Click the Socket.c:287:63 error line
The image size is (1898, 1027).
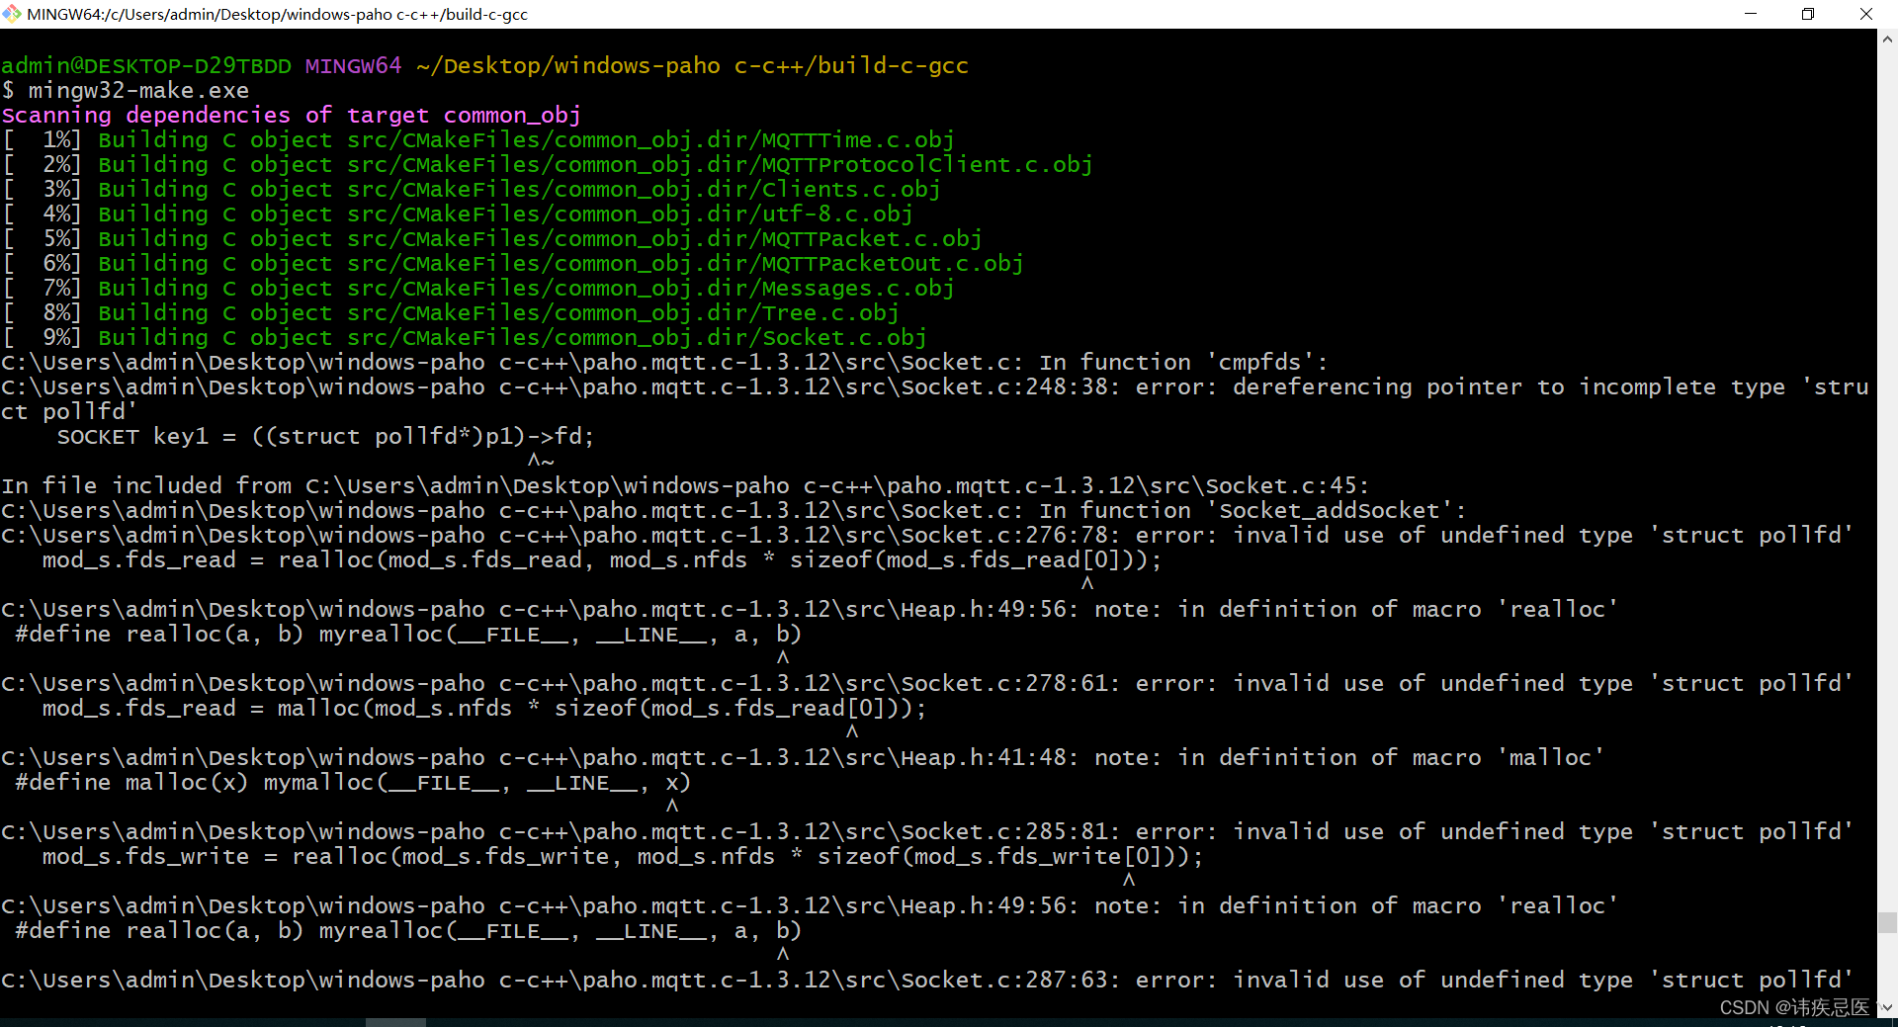[928, 981]
